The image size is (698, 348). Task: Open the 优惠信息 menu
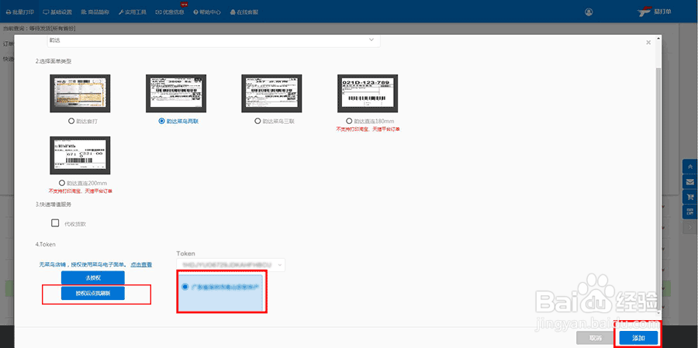[170, 12]
